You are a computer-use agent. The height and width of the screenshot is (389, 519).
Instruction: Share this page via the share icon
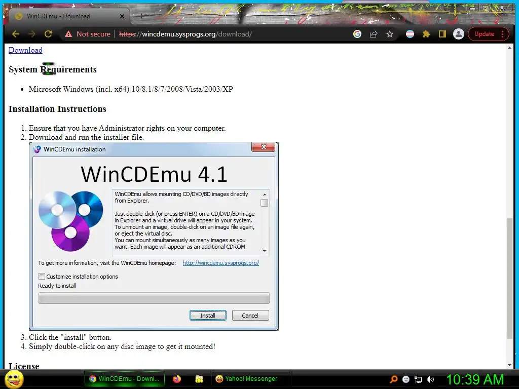[374, 34]
